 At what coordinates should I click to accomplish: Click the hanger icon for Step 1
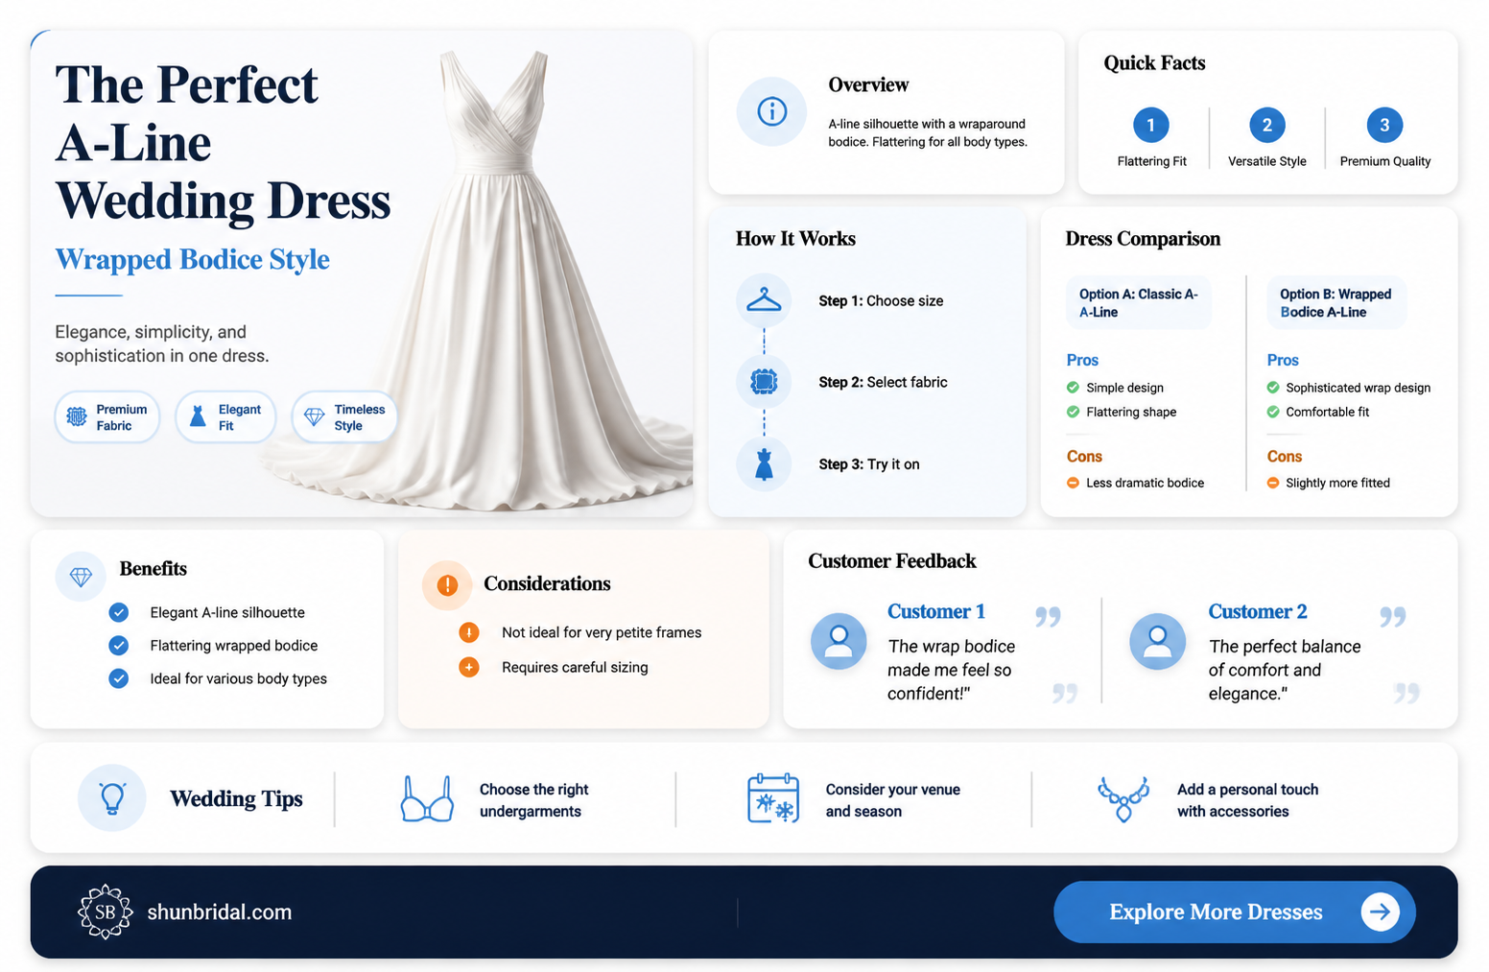764,300
